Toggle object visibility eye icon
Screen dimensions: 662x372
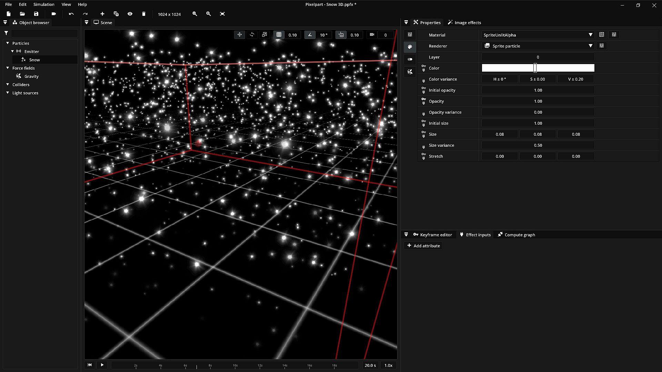130,14
